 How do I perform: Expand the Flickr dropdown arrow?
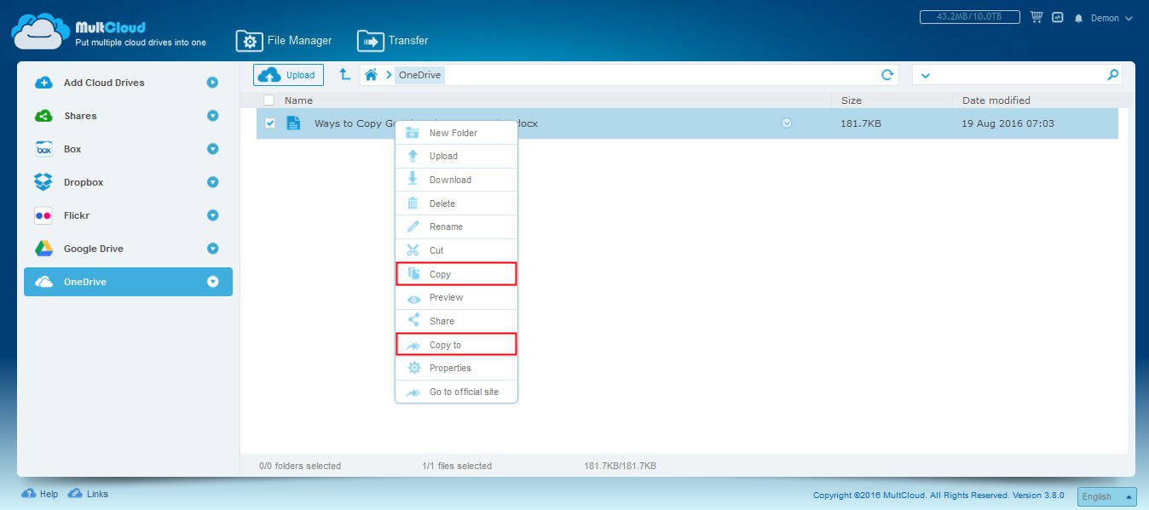[213, 215]
